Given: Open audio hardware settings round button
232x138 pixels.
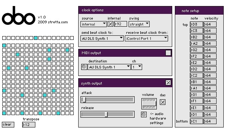Looking at the screenshot, I should coord(144,114).
